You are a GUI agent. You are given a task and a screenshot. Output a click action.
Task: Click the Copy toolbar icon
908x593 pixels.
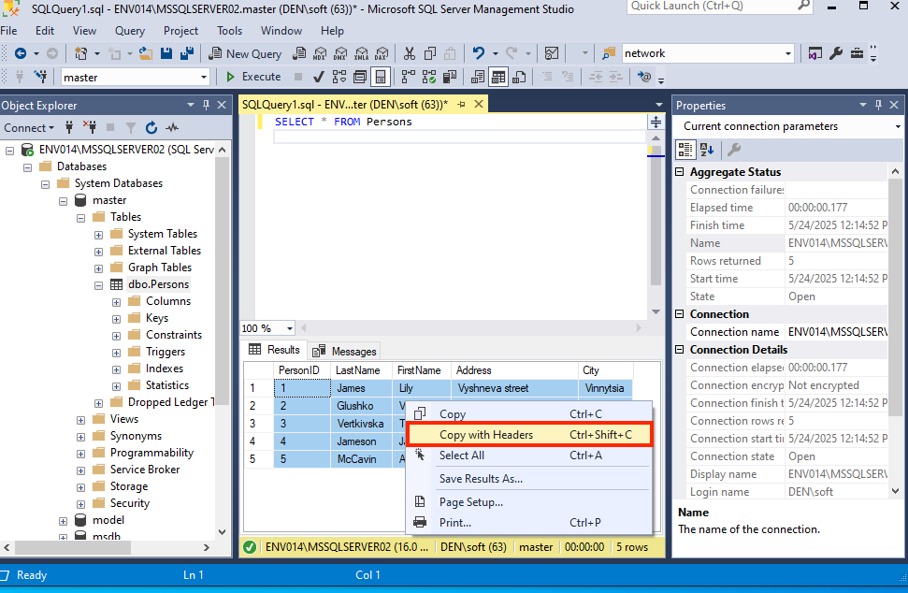[x=429, y=53]
